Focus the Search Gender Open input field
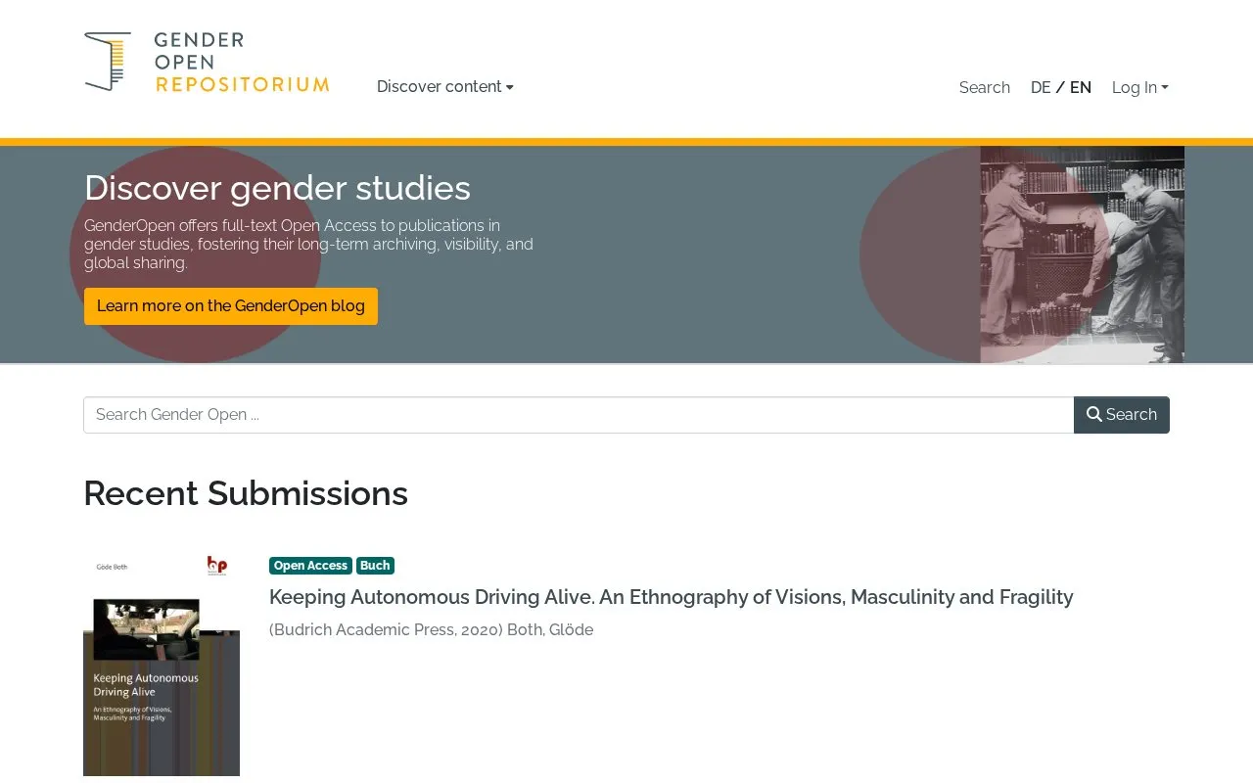Viewport: 1253px width, 783px height. point(579,415)
